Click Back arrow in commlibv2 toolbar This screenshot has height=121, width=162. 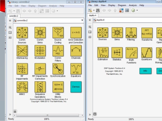[x=24, y=11]
